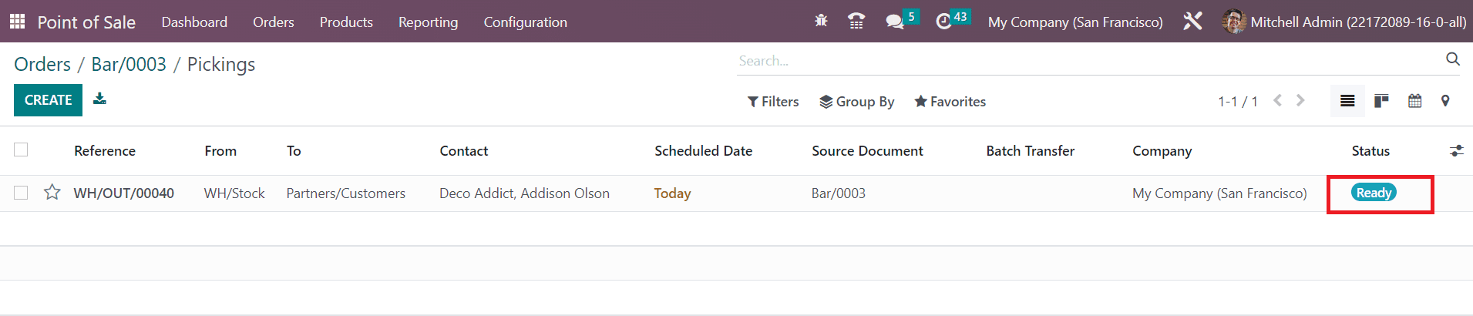Viewport: 1473px width, 316px height.
Task: Tick the checkbox for WH/OUT/00040 row
Action: click(21, 193)
